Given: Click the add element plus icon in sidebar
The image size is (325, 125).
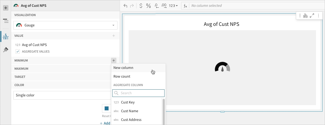Looking at the screenshot, I should click(x=5, y=8).
